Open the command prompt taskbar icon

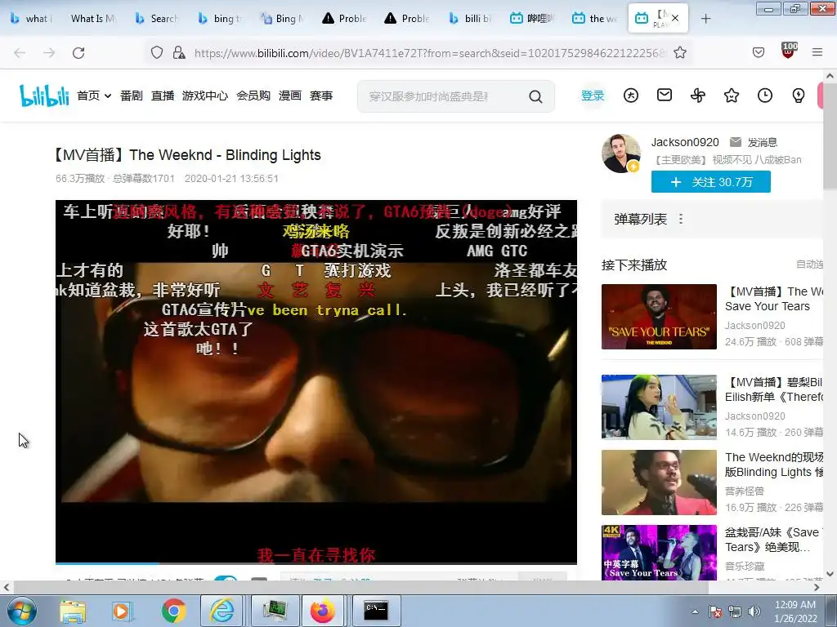[x=376, y=611]
